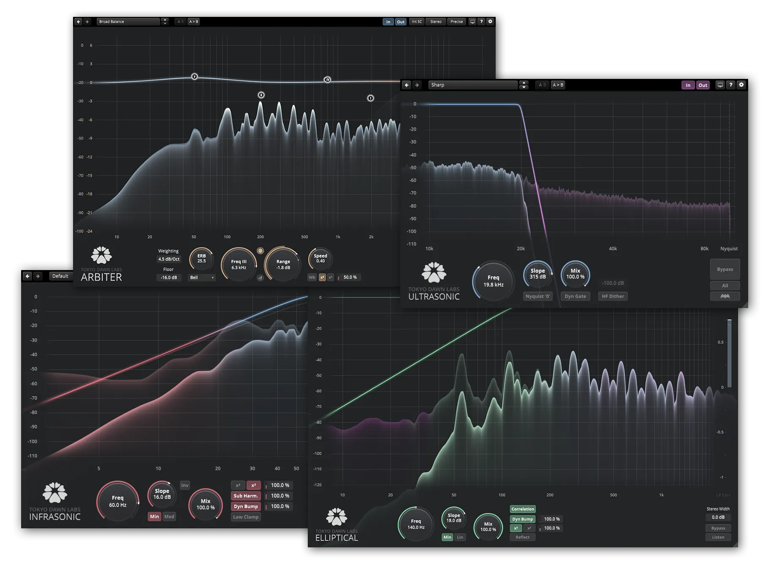Click Infrasonic's Sub Harm. button
Image resolution: width=768 pixels, height=568 pixels.
coord(246,496)
